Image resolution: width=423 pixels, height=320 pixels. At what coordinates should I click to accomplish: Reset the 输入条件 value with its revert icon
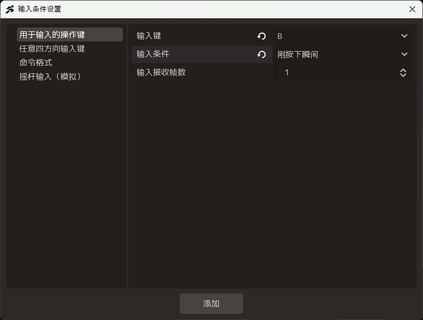pos(261,54)
